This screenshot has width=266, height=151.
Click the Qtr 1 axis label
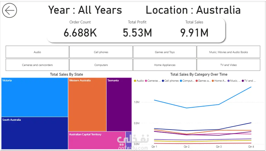pos(154,147)
